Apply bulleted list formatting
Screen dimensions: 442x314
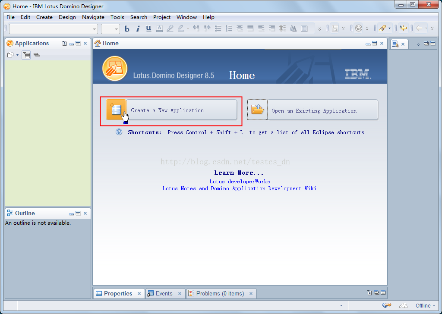click(x=218, y=28)
